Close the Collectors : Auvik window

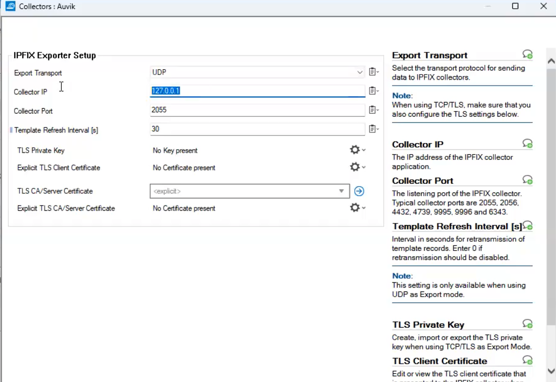click(544, 6)
